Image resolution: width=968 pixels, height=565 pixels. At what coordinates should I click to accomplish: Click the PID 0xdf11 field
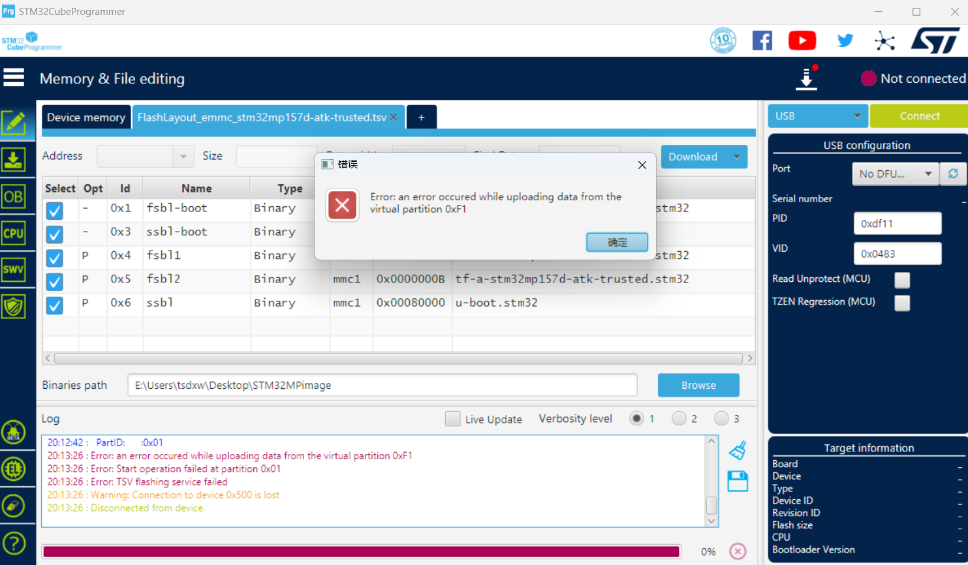tap(898, 223)
